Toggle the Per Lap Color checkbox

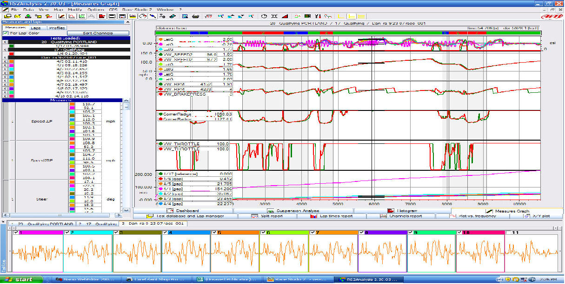6,33
